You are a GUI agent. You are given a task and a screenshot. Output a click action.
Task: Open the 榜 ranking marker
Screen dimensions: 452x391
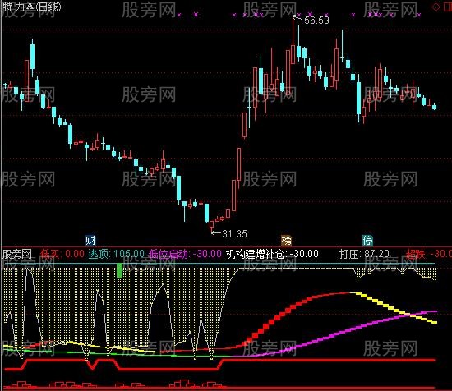tap(286, 240)
